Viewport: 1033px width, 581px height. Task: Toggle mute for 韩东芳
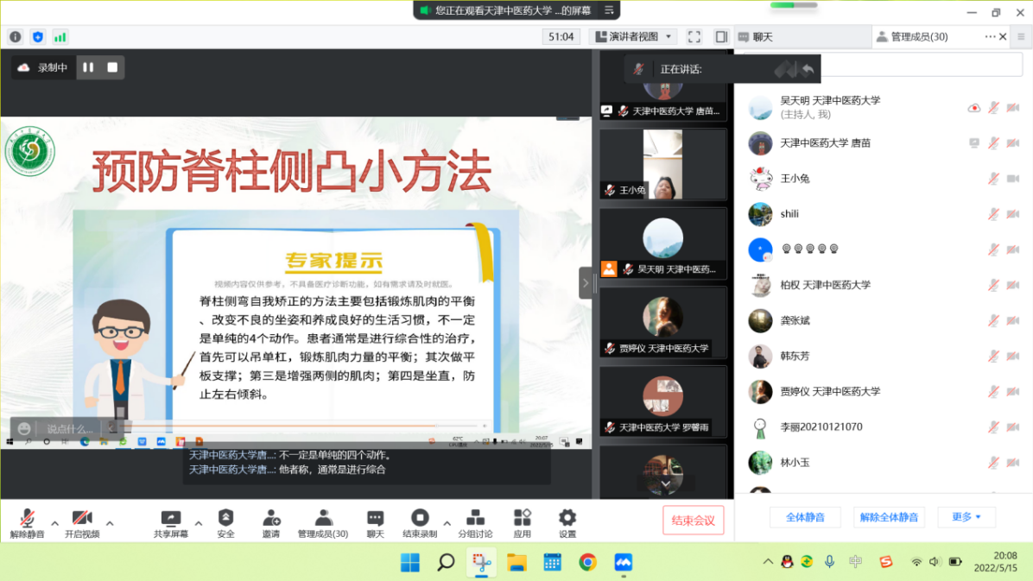[993, 357]
